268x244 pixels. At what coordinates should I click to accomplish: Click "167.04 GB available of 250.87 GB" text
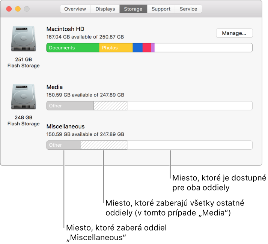pos(85,37)
